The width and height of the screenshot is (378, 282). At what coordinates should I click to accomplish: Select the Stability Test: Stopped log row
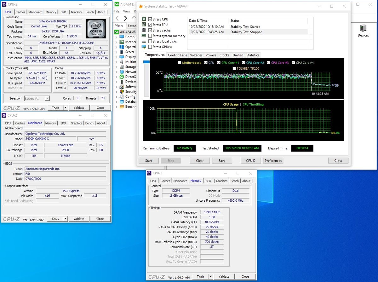tap(247, 32)
